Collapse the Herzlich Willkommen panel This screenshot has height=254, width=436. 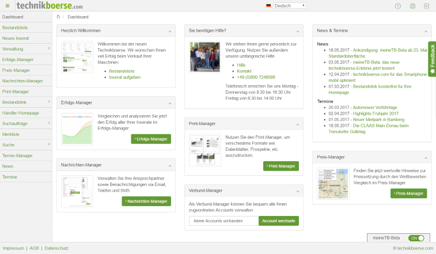pos(170,31)
